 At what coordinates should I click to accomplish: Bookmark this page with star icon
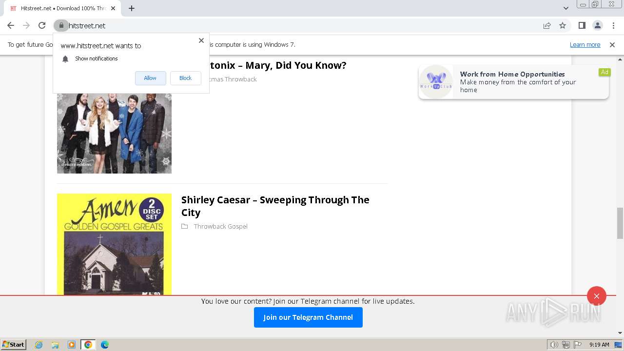point(563,25)
